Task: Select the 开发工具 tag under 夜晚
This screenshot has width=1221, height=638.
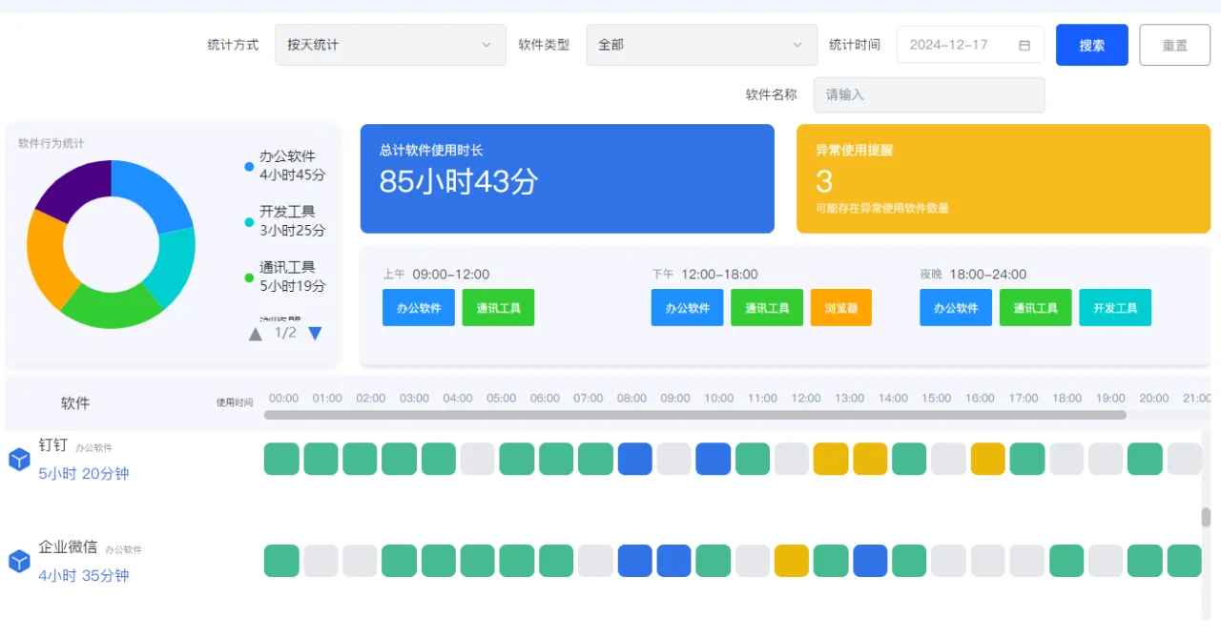Action: click(x=1115, y=307)
